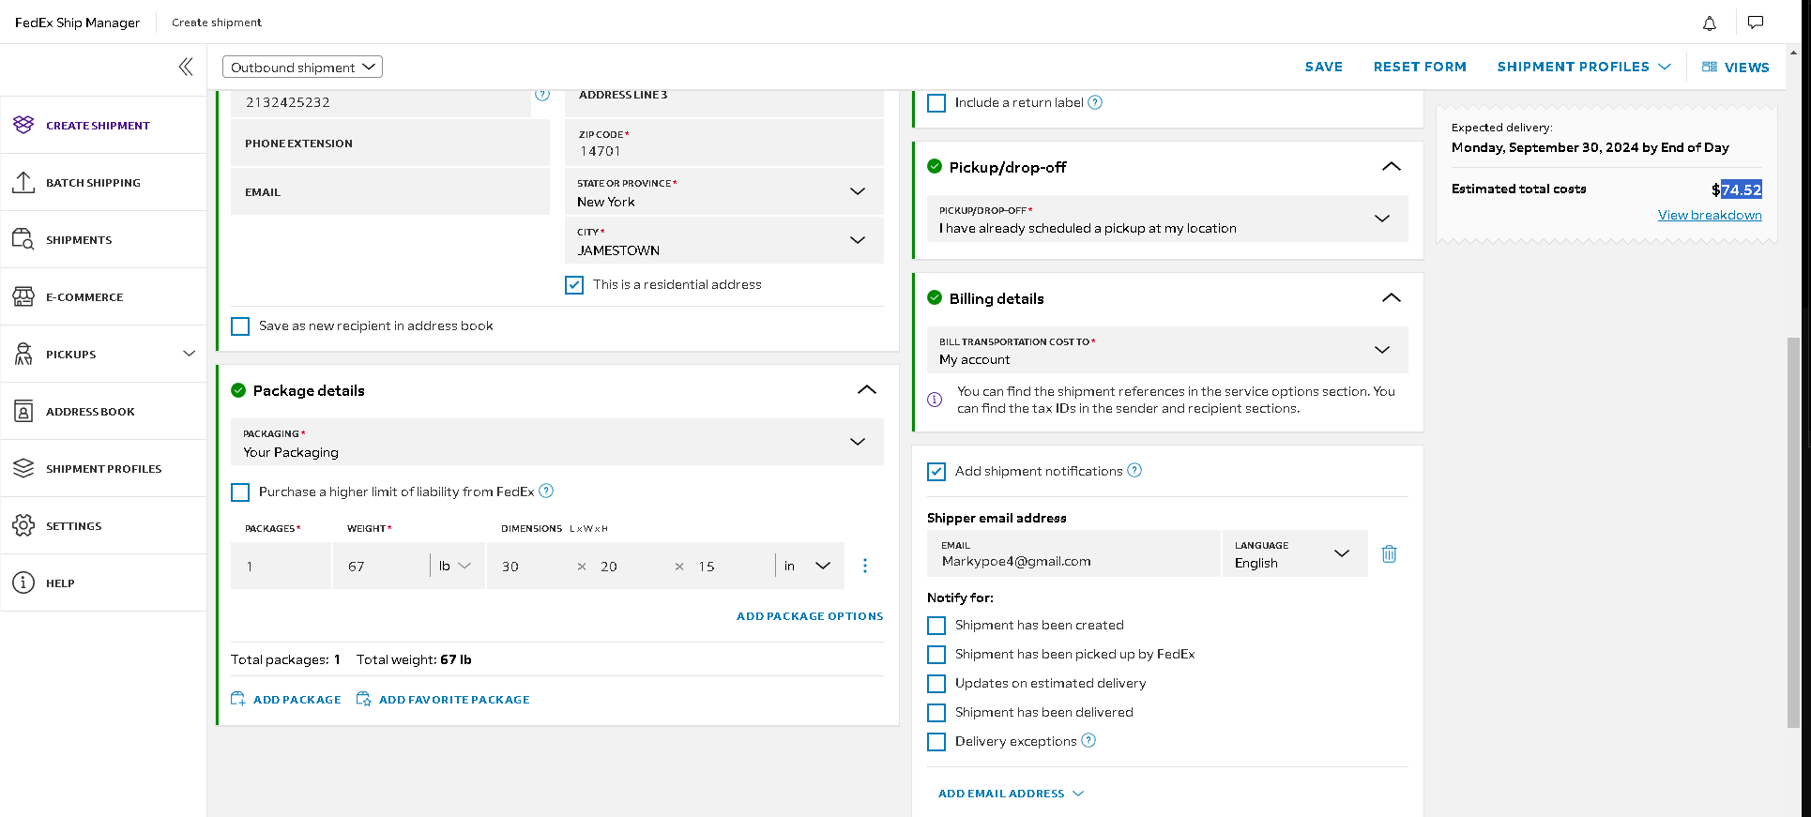Go to Batch Shipping in sidebar
The height and width of the screenshot is (817, 1811).
pos(103,182)
